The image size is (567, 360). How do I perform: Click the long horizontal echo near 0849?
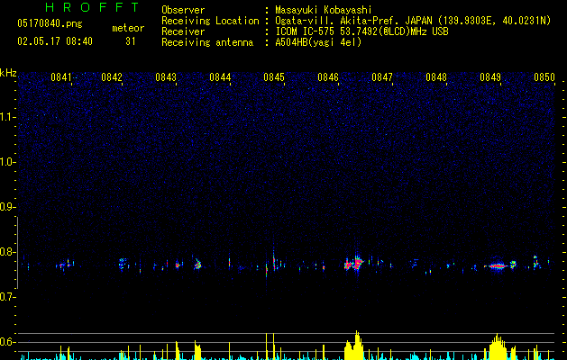[x=498, y=266]
